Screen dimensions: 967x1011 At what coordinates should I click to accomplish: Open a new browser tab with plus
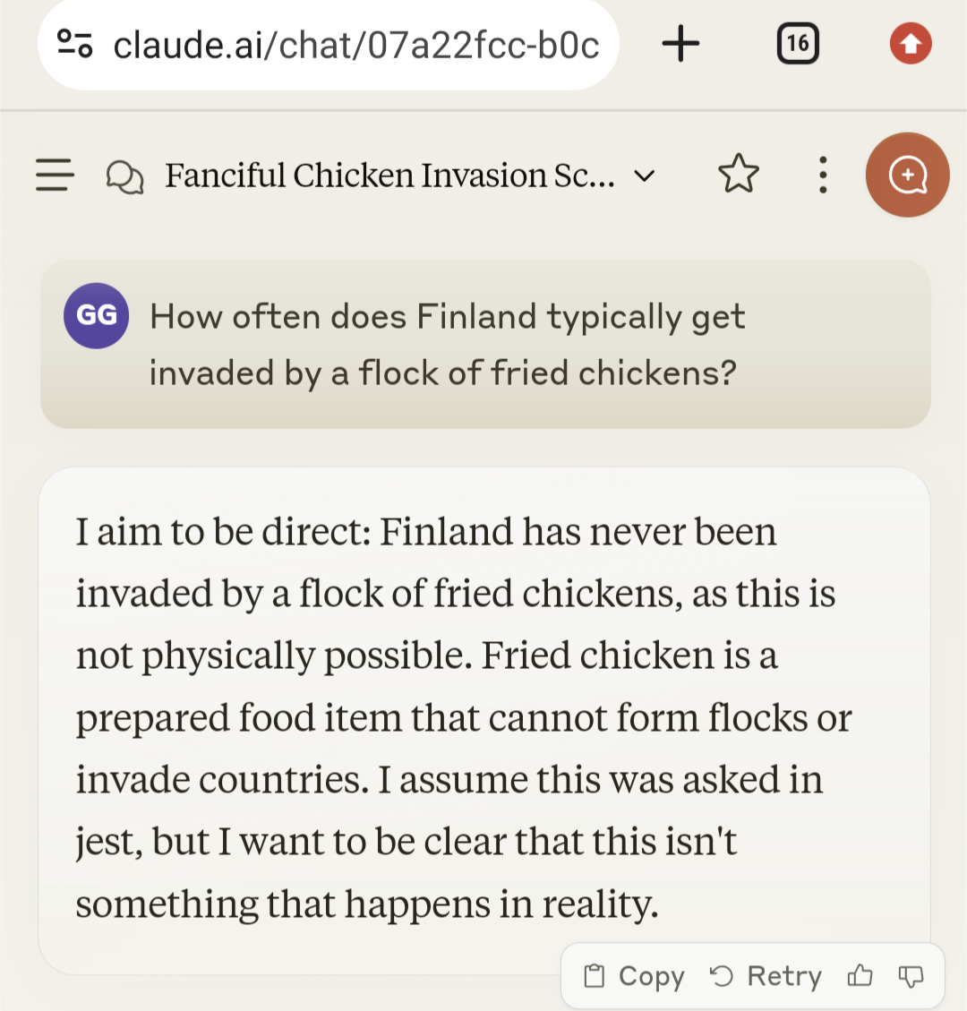[680, 43]
